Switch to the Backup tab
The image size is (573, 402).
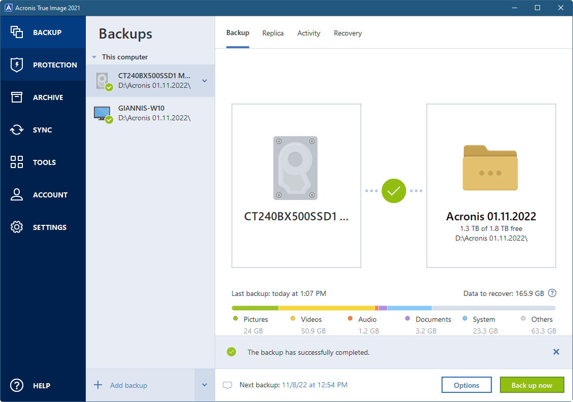click(x=238, y=33)
